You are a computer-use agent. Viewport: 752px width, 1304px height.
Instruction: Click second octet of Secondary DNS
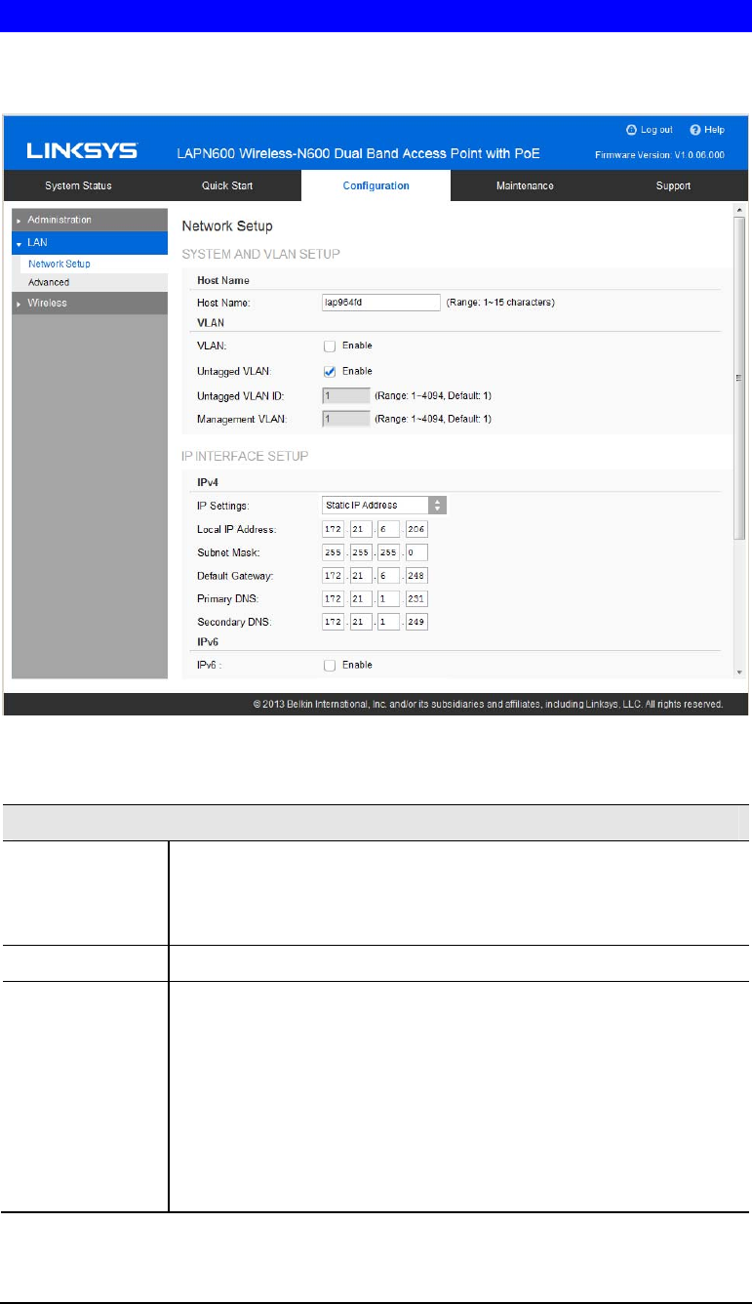pos(361,623)
